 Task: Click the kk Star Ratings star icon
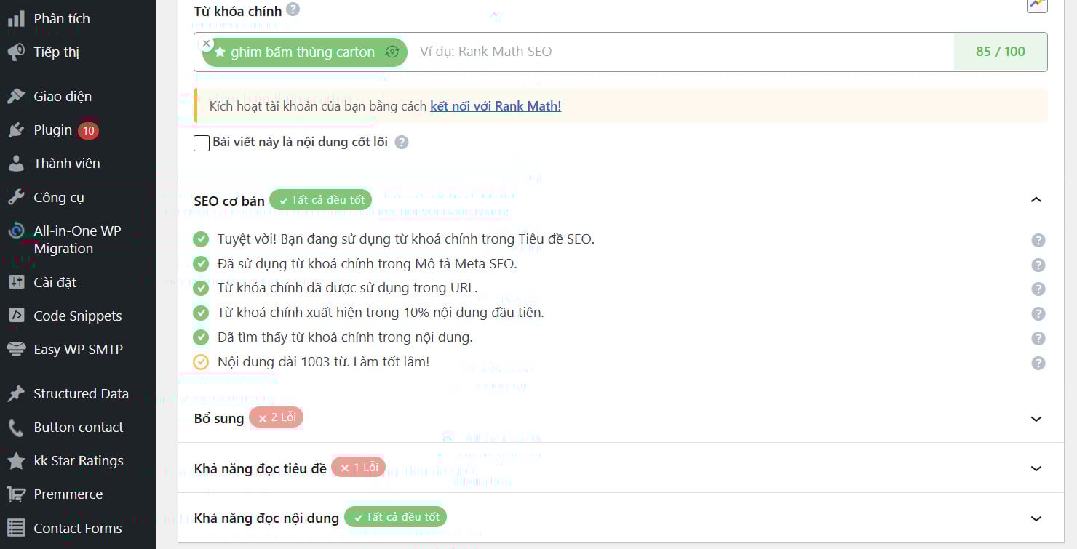click(16, 460)
